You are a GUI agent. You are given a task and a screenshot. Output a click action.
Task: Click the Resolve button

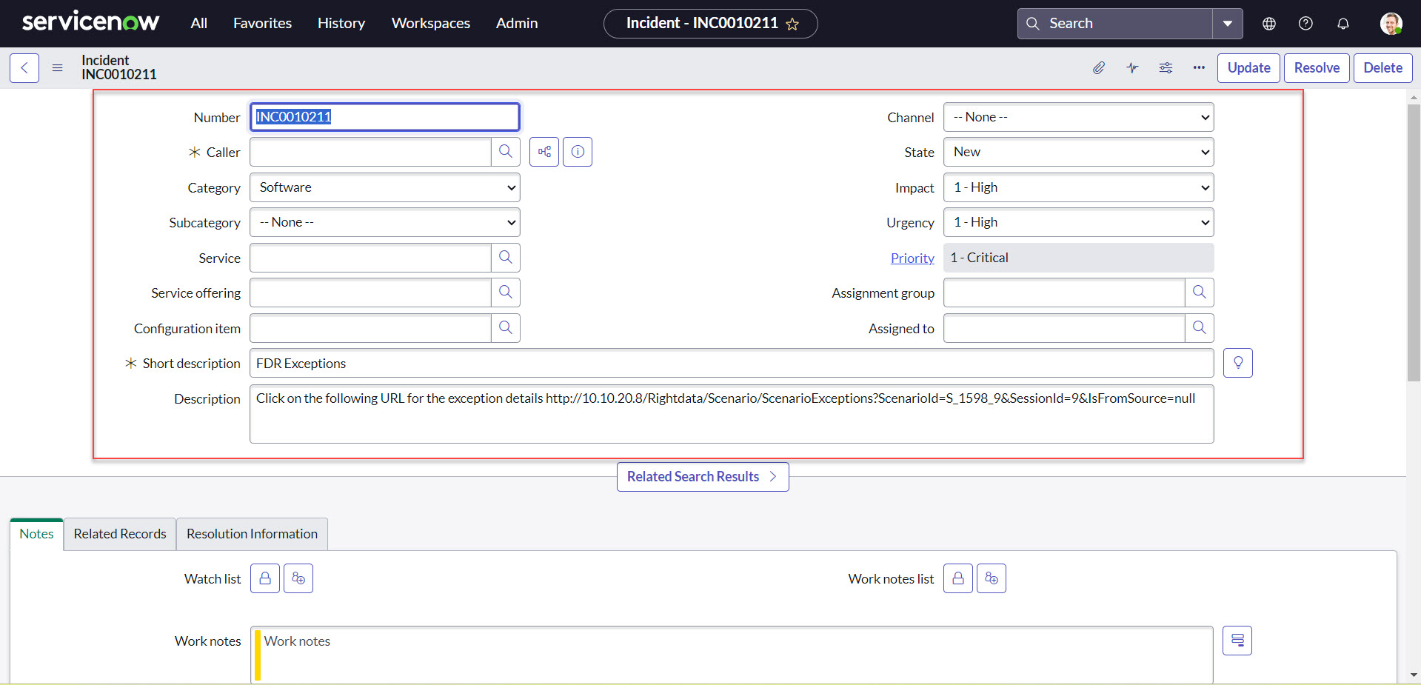point(1317,68)
